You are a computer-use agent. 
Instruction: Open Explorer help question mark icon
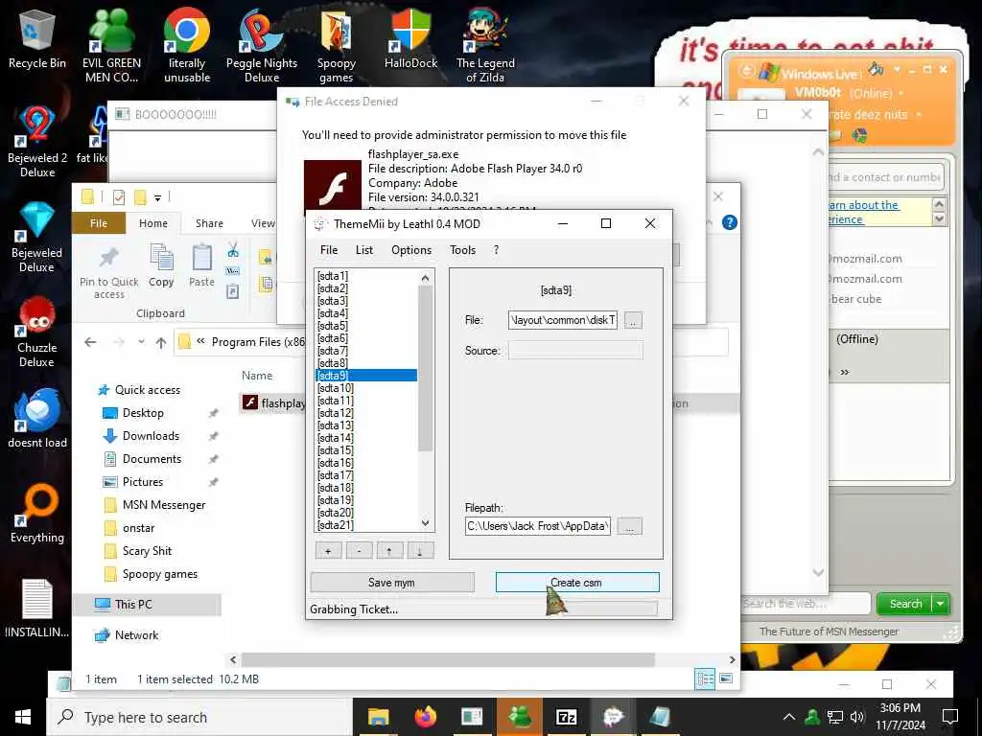pos(729,222)
